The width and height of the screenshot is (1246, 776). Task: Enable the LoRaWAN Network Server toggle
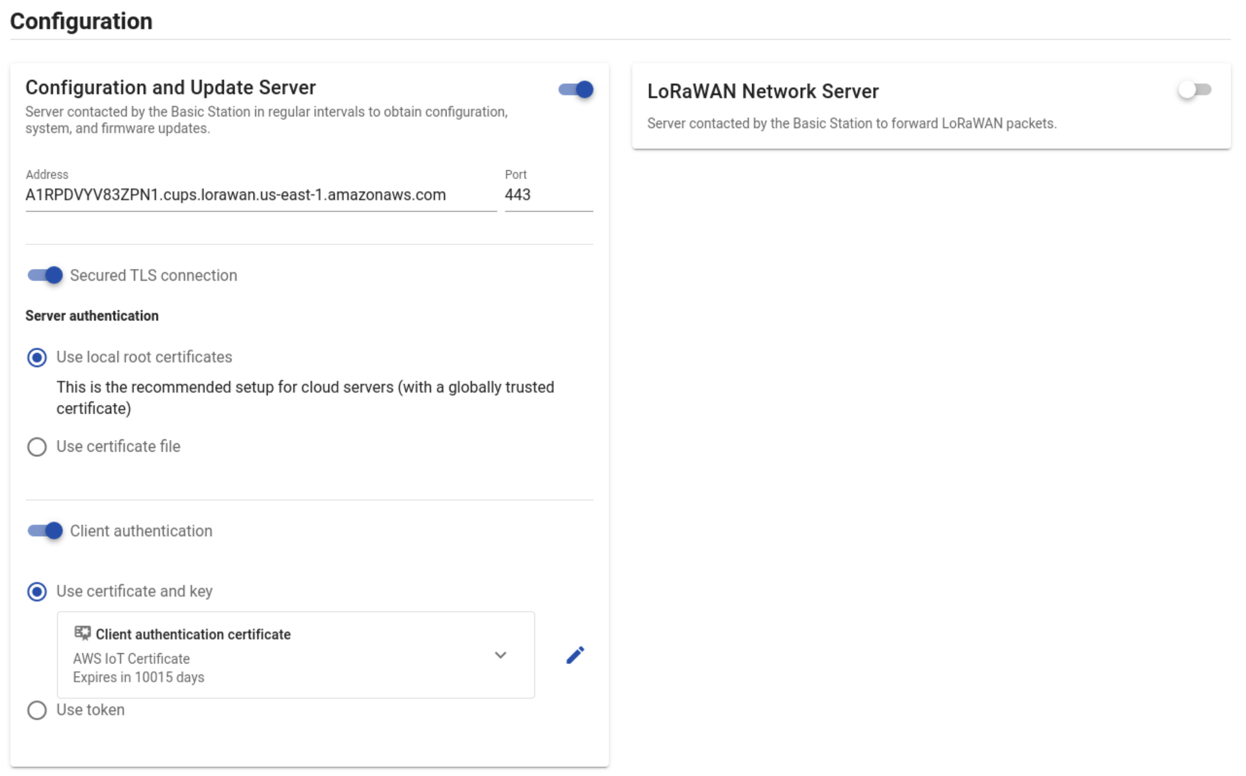pos(1195,90)
